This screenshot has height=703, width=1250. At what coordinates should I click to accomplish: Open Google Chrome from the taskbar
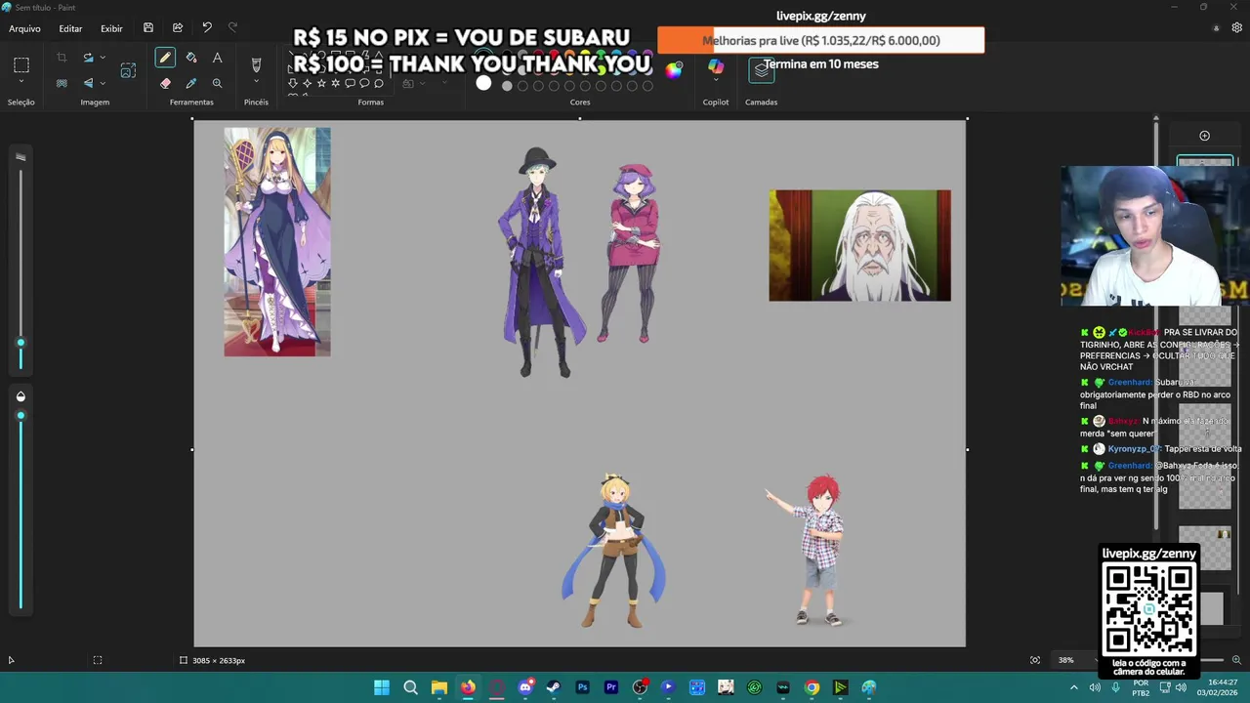click(812, 687)
